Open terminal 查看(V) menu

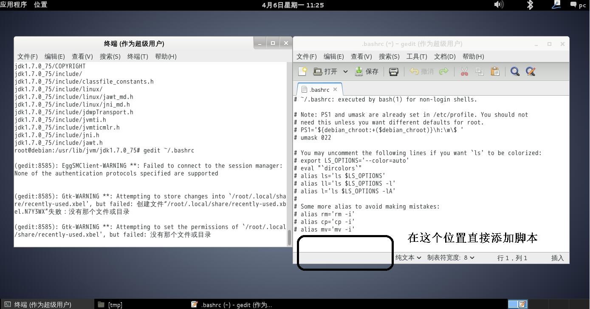pos(82,57)
